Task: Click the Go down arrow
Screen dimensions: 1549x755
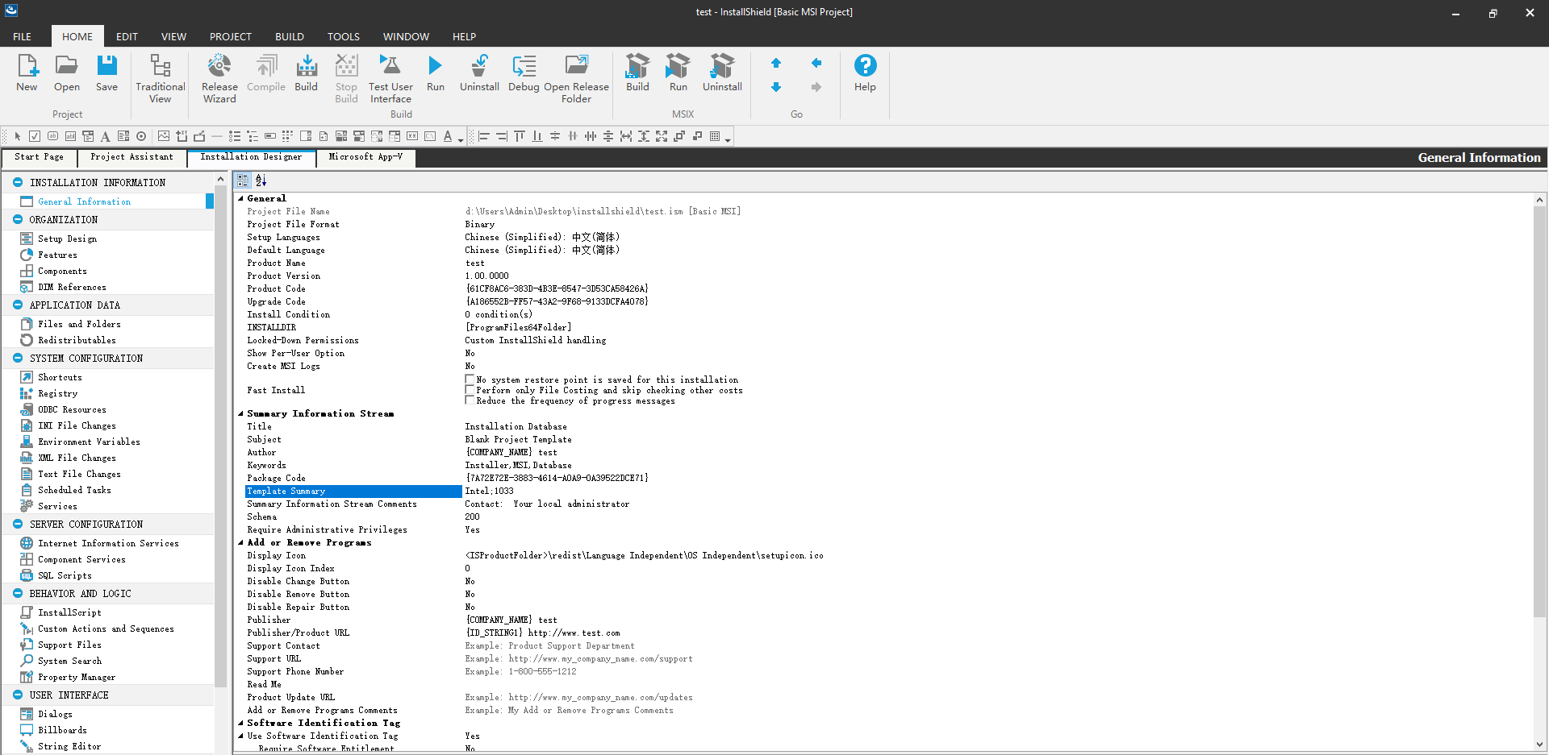Action: [776, 87]
